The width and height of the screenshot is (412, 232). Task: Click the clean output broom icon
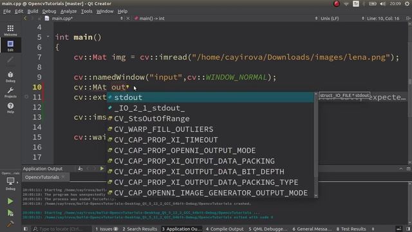point(80,169)
